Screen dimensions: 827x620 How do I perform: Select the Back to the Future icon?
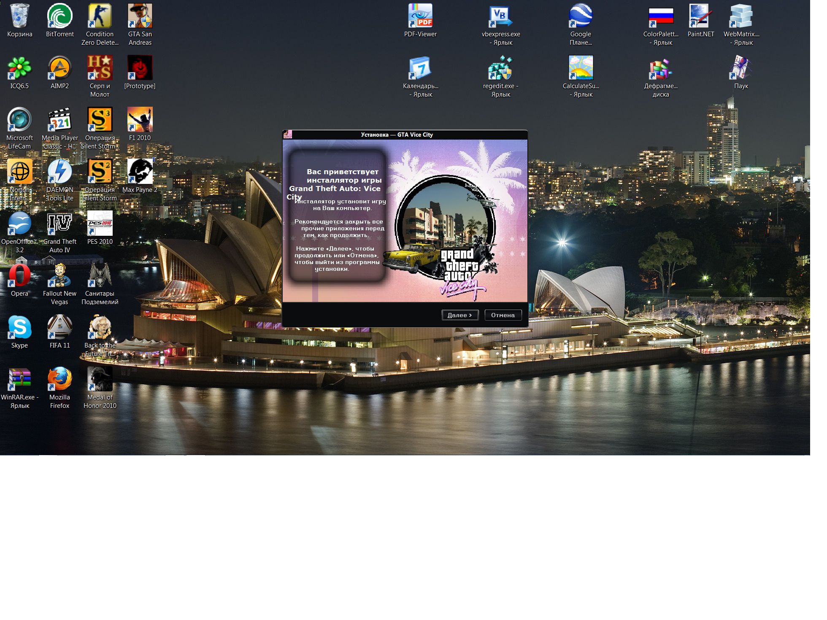pyautogui.click(x=100, y=327)
